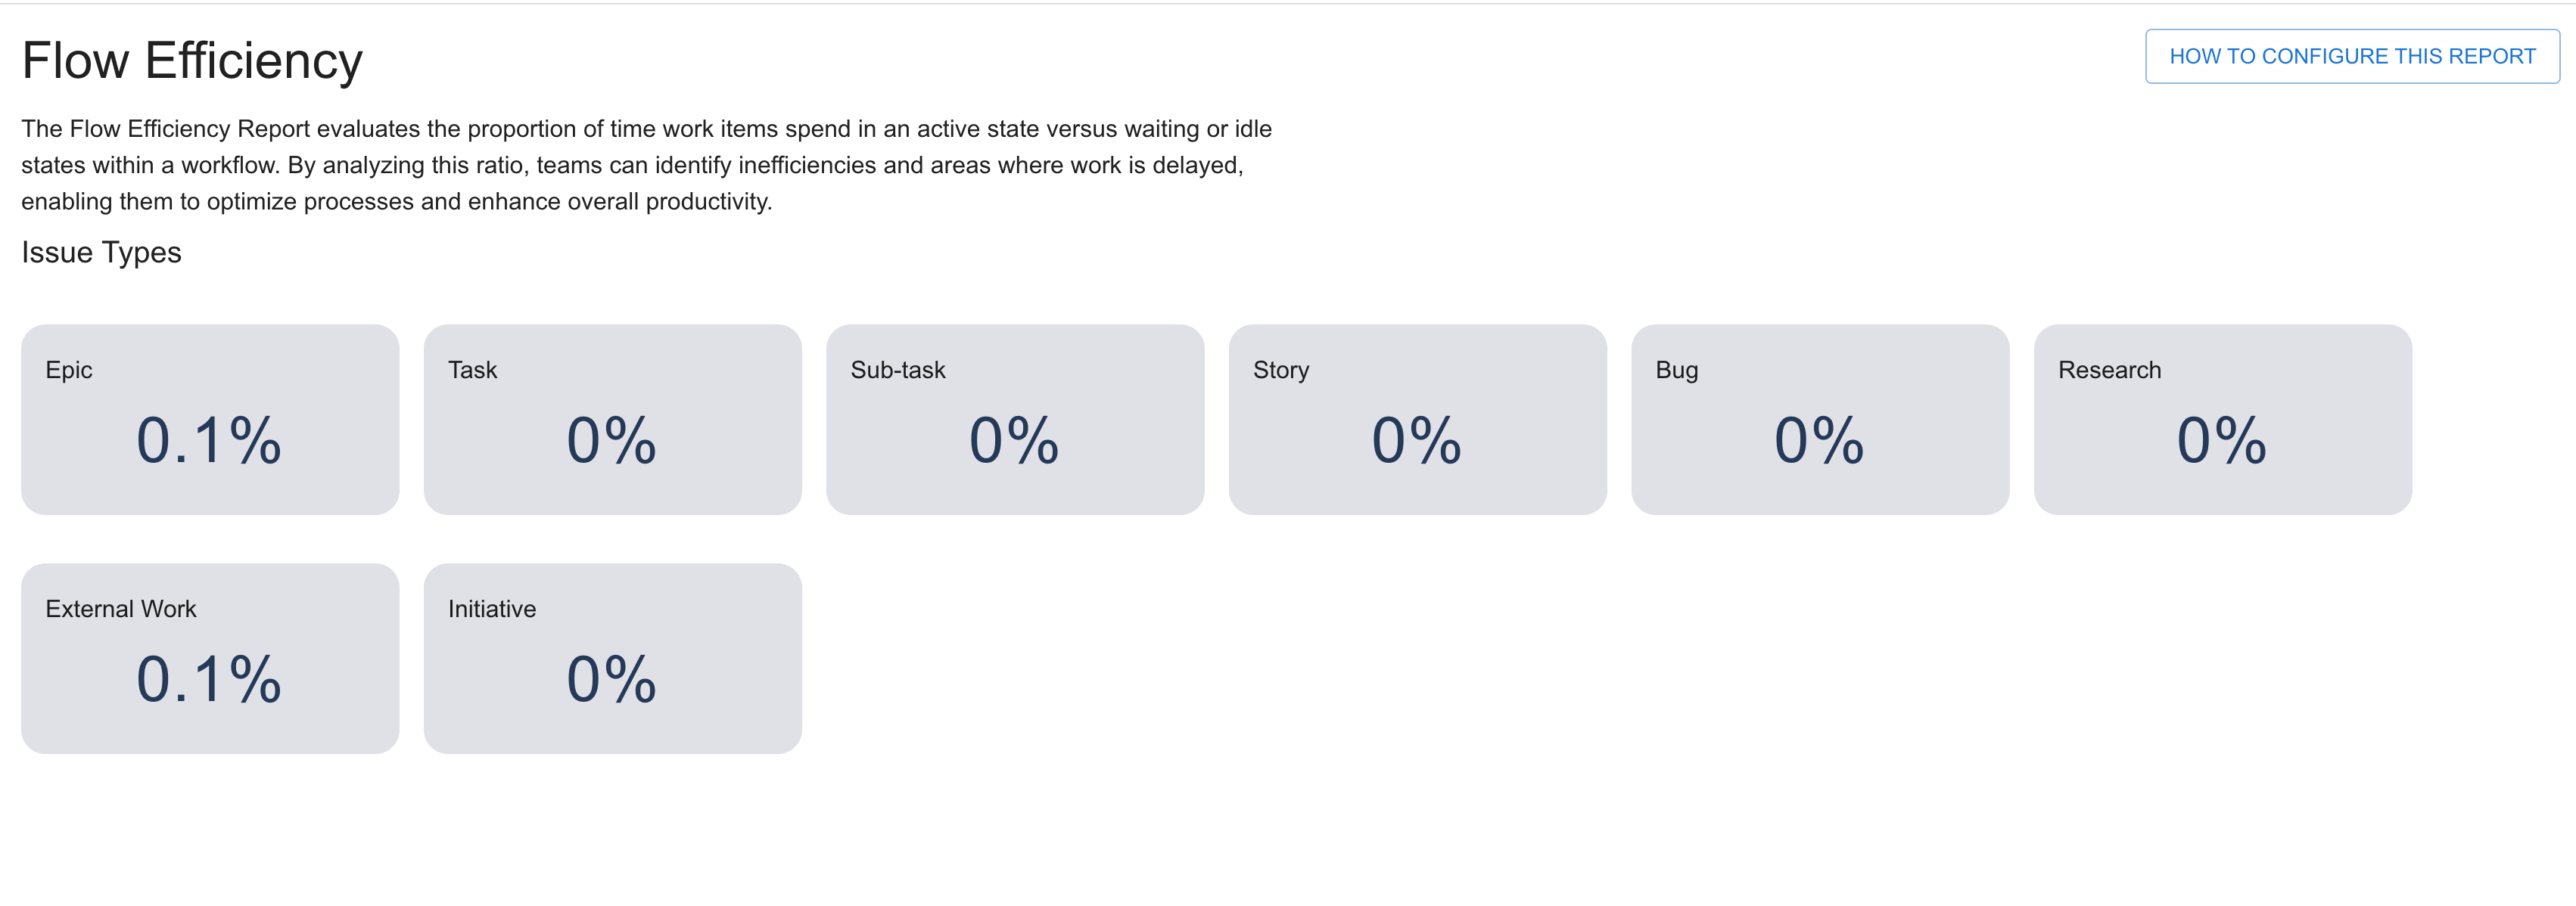
Task: Click the report description paragraph text
Action: pos(646,165)
